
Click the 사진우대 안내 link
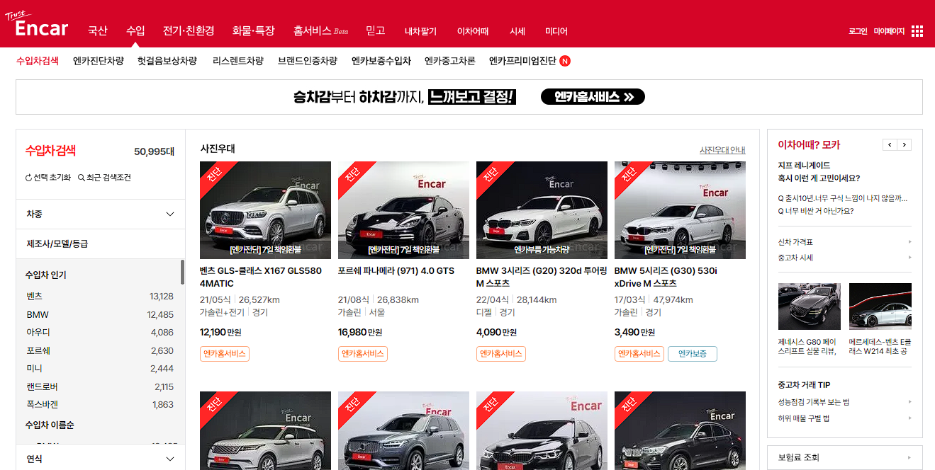[722, 150]
